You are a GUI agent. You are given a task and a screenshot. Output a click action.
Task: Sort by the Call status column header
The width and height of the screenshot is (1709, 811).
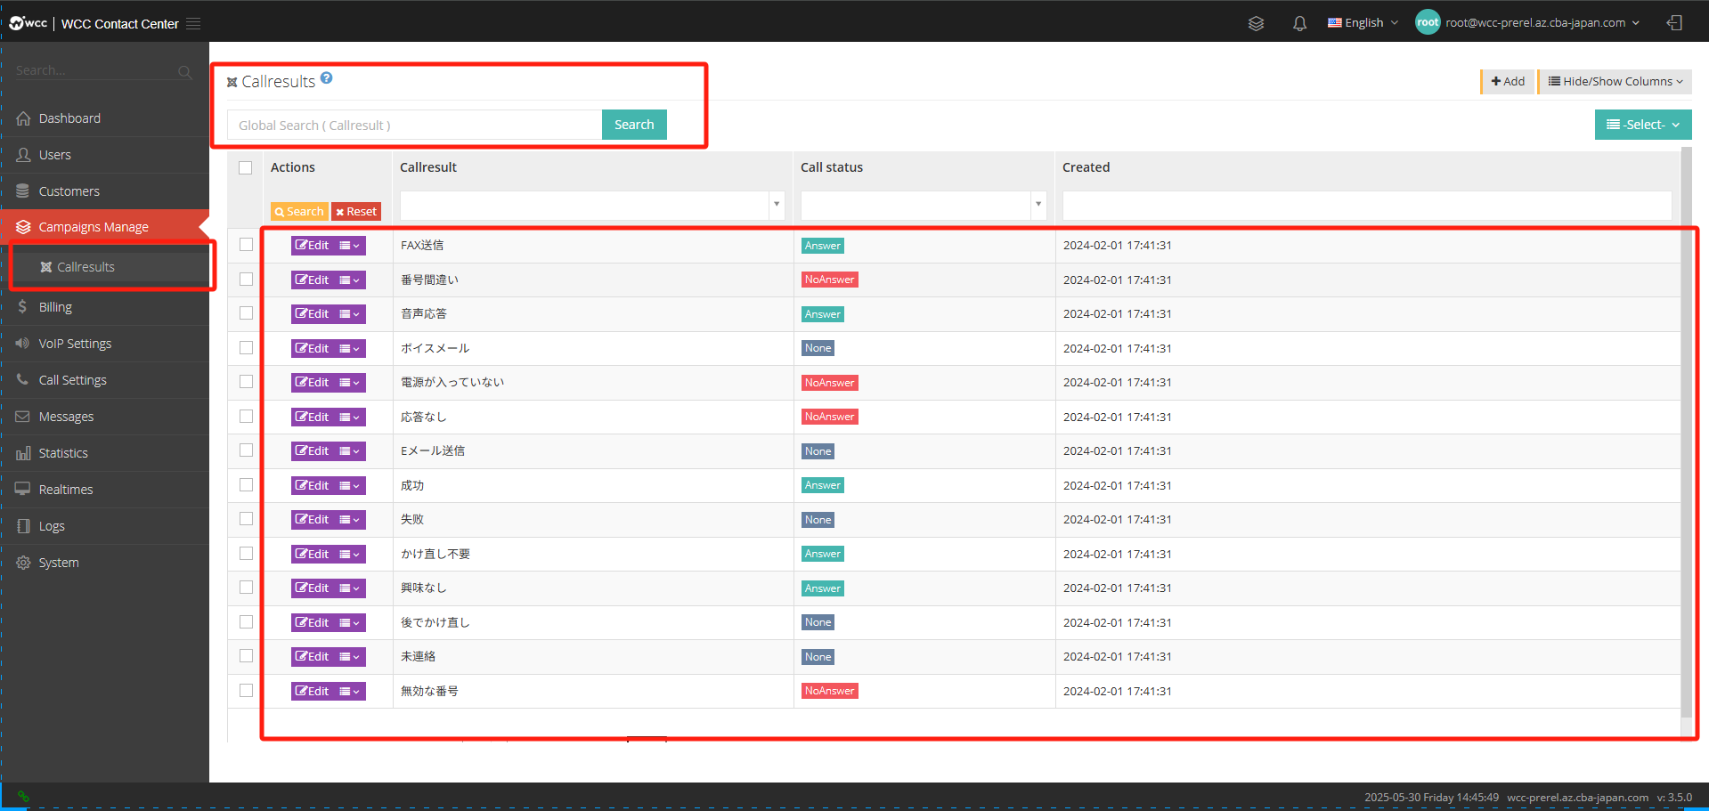click(x=832, y=167)
